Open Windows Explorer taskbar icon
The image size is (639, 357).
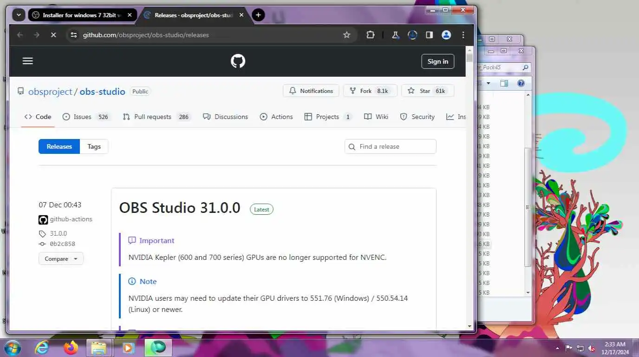(x=99, y=348)
